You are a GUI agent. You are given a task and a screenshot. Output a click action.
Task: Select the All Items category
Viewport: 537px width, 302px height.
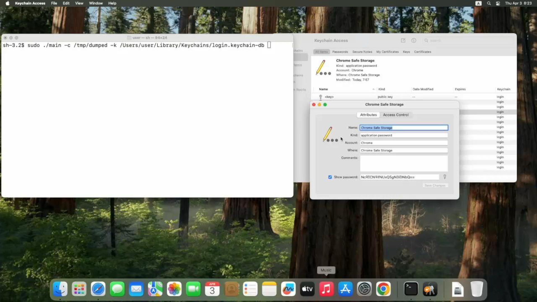click(x=321, y=52)
